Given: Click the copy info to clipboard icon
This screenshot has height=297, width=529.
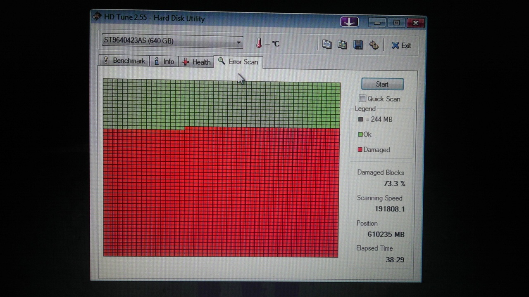Looking at the screenshot, I should click(x=327, y=45).
